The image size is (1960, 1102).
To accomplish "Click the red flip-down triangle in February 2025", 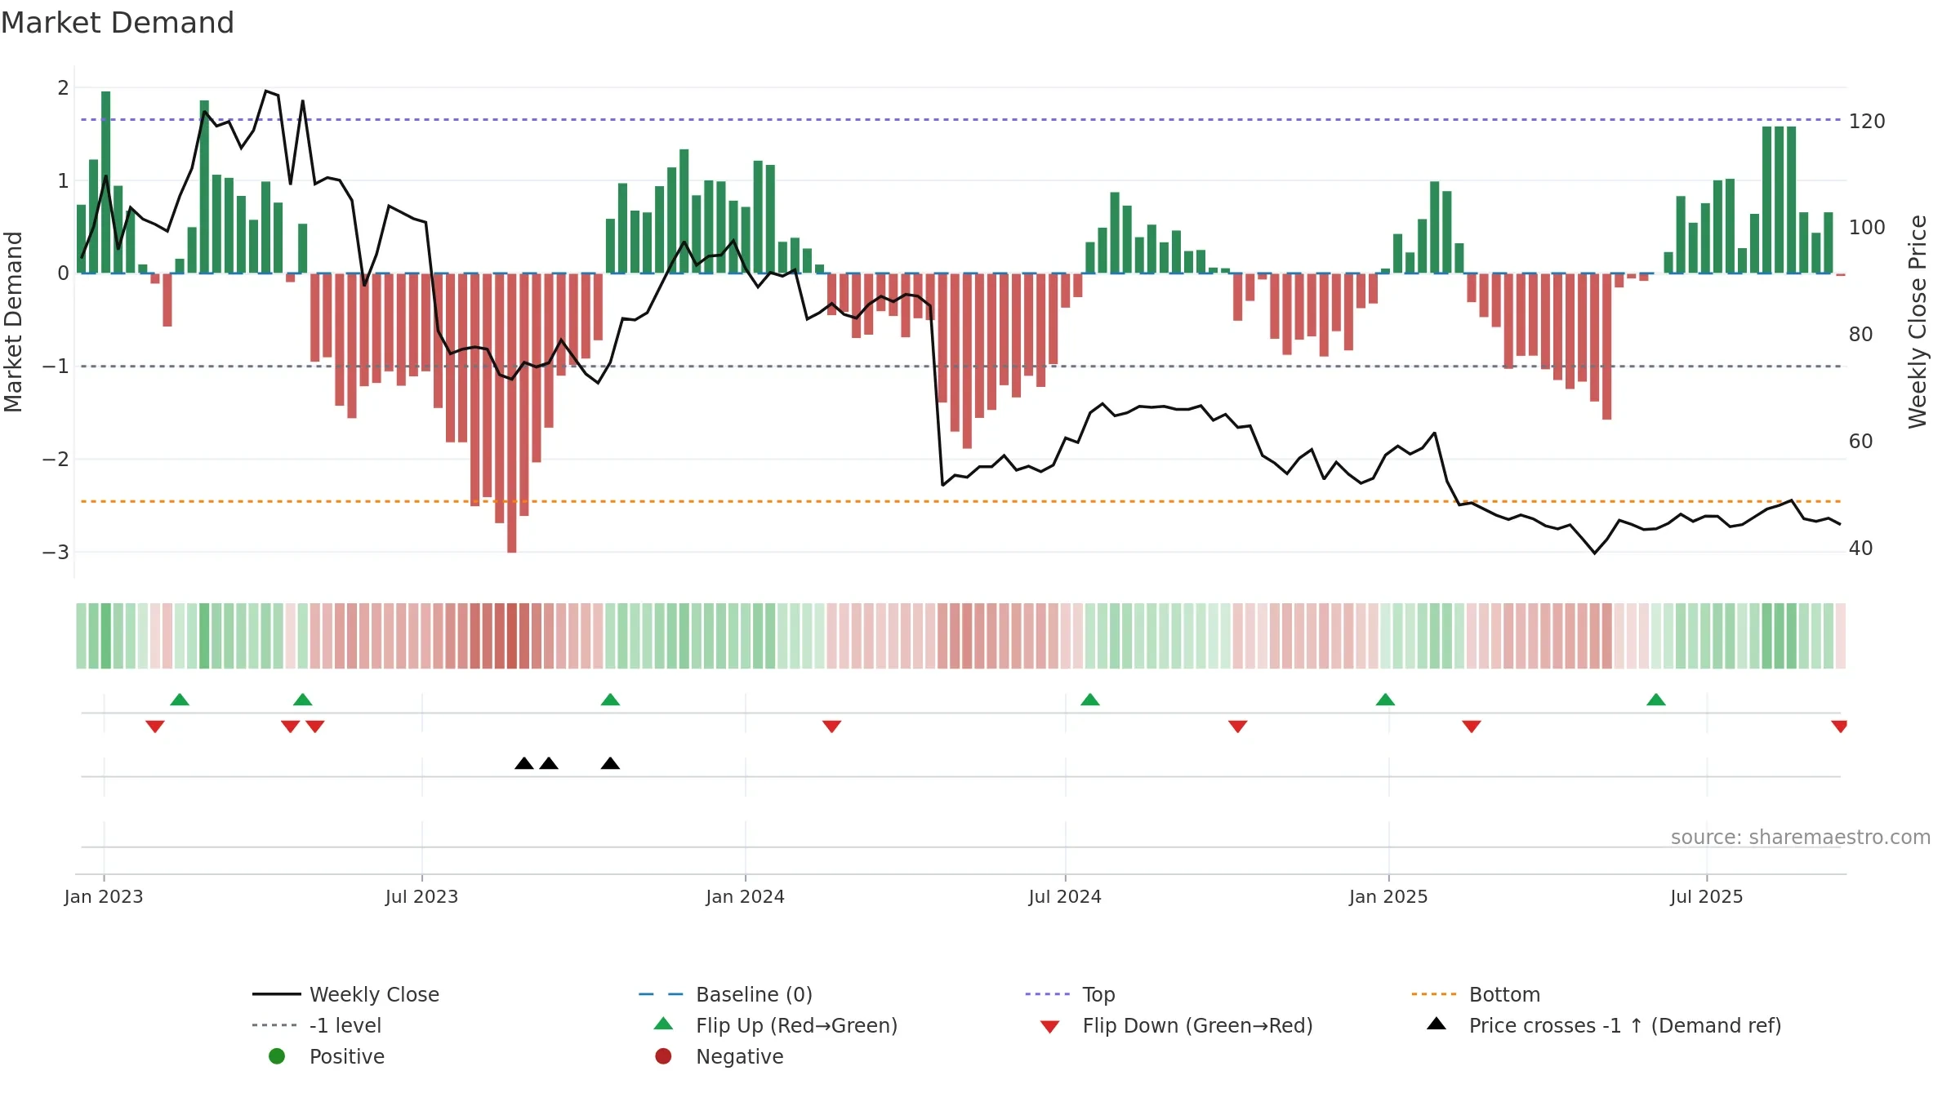I will tap(1472, 727).
